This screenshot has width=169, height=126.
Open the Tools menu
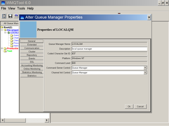(21, 8)
